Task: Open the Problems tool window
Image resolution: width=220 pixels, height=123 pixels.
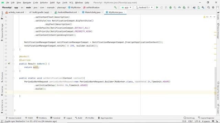Action: point(42,118)
